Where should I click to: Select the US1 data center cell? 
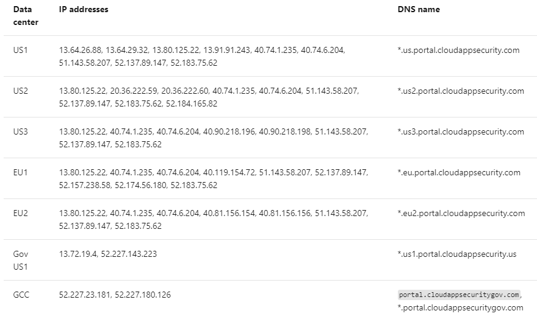click(20, 51)
